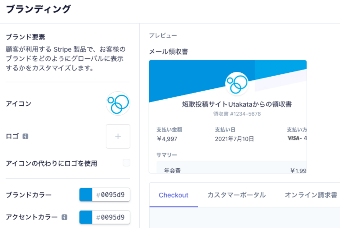Switch to the Checkout tab

pyautogui.click(x=173, y=195)
